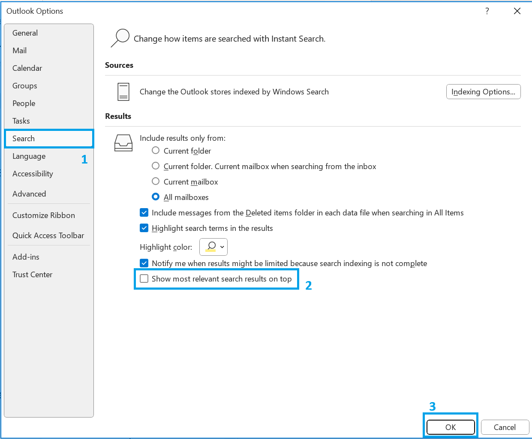Click the Outlook Options window title

pyautogui.click(x=35, y=11)
